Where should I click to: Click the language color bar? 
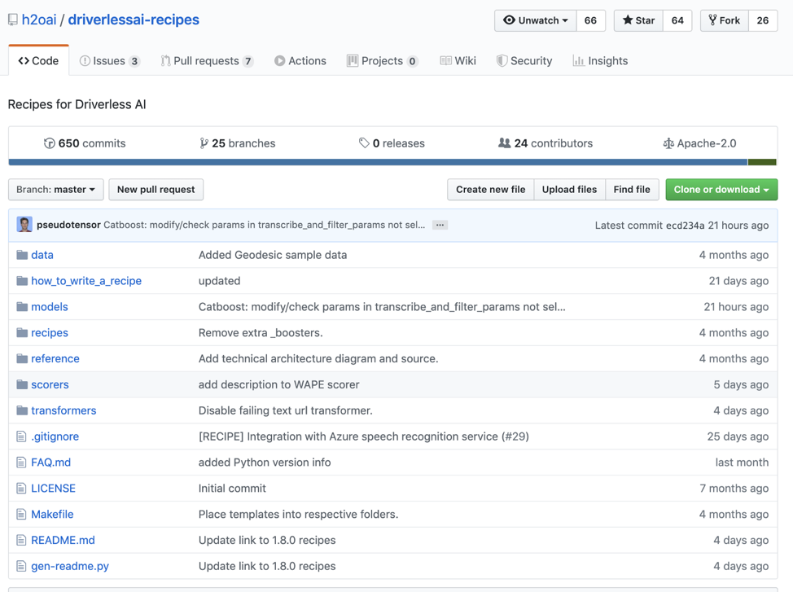click(x=391, y=163)
